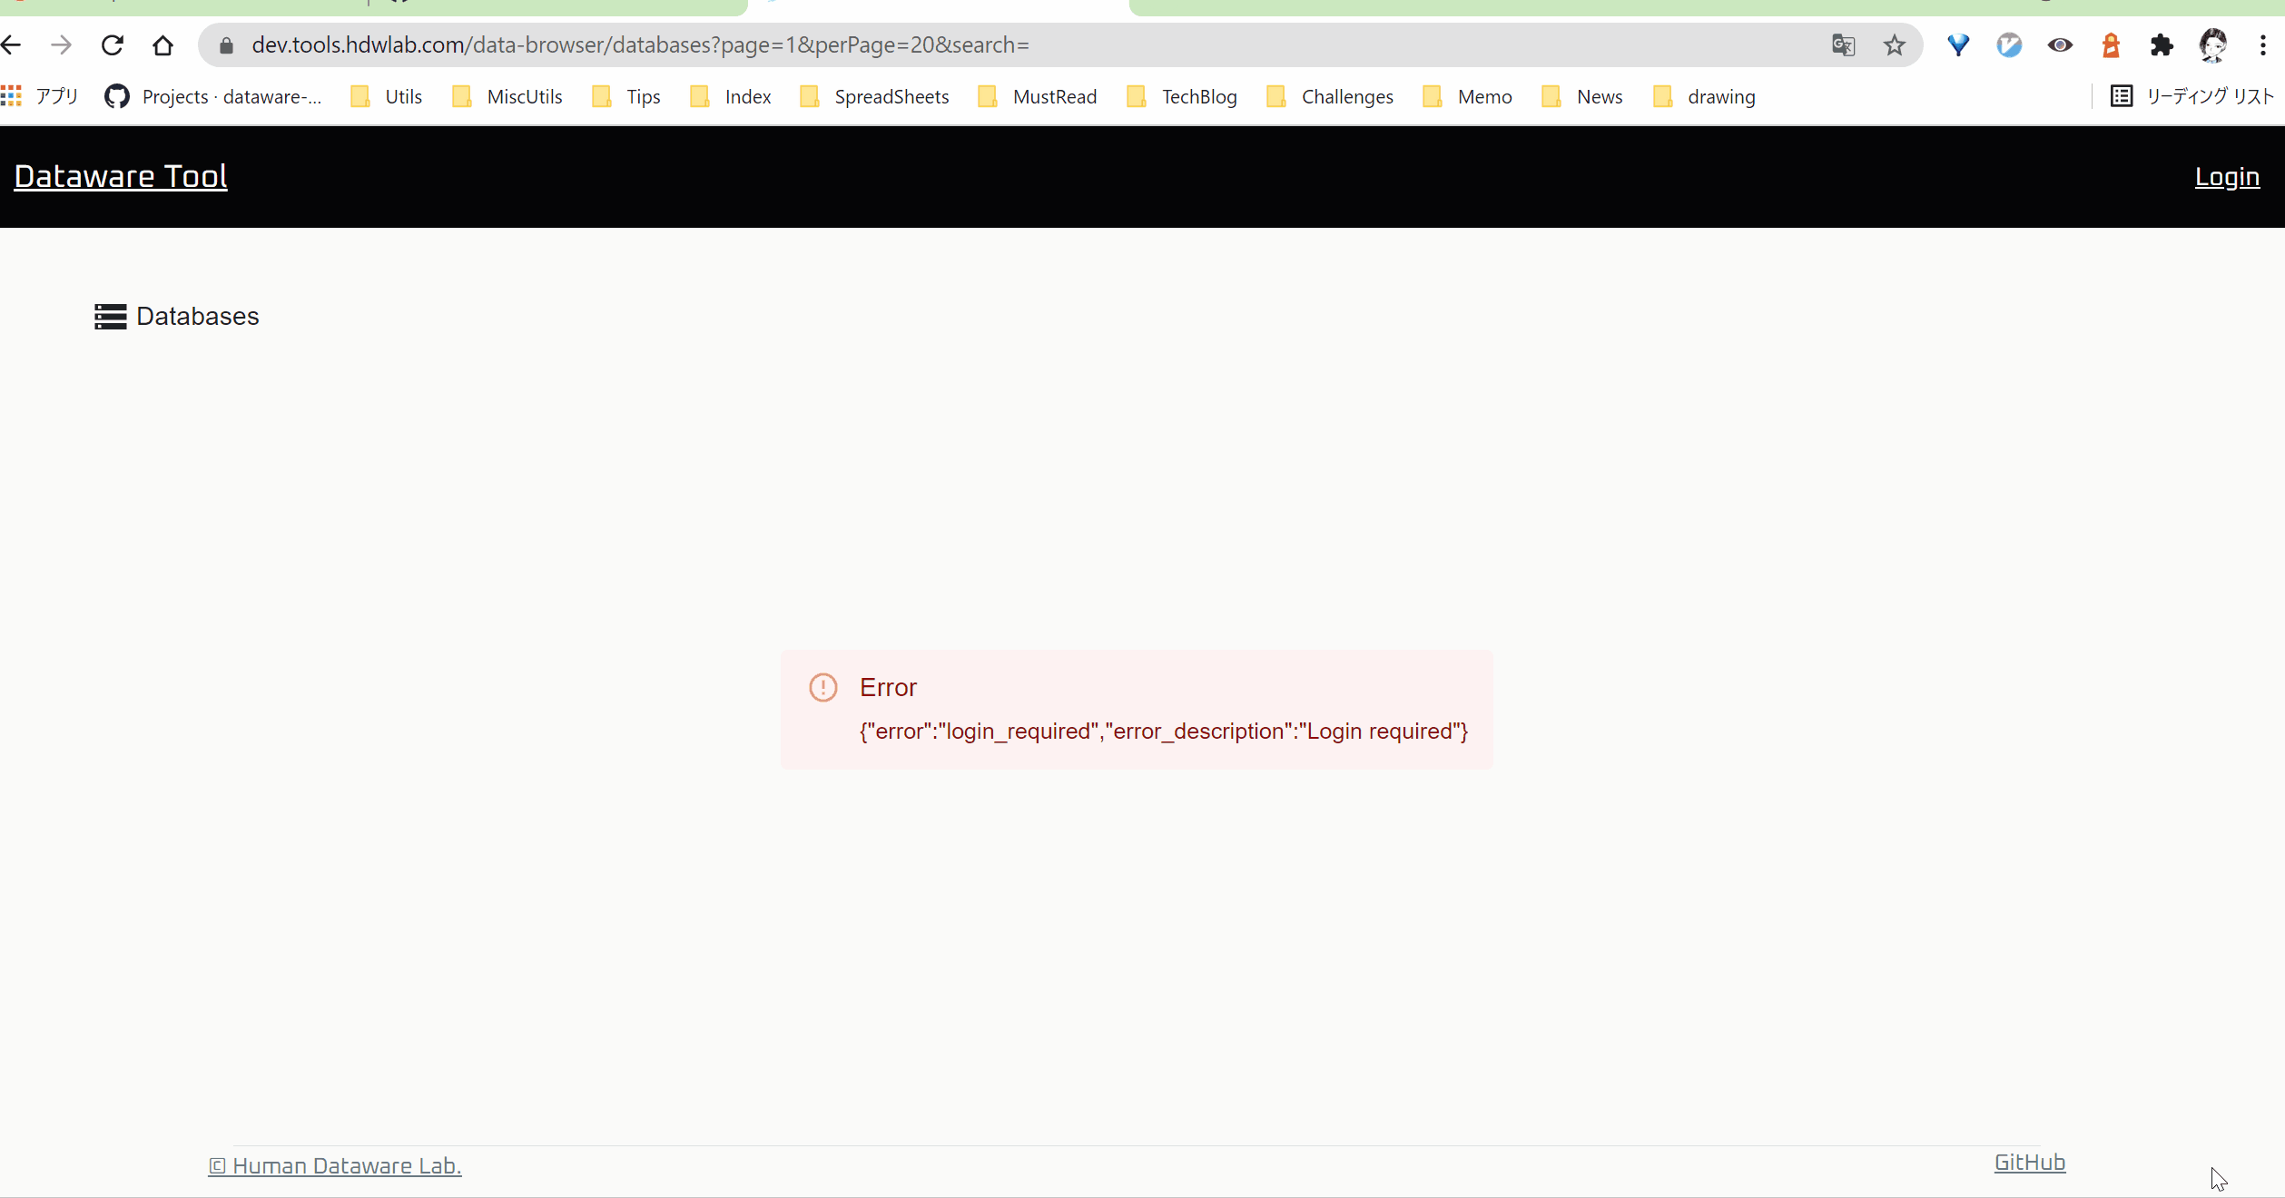Screen dimensions: 2285x1198
Task: Click the error alert warning icon
Action: (x=823, y=687)
